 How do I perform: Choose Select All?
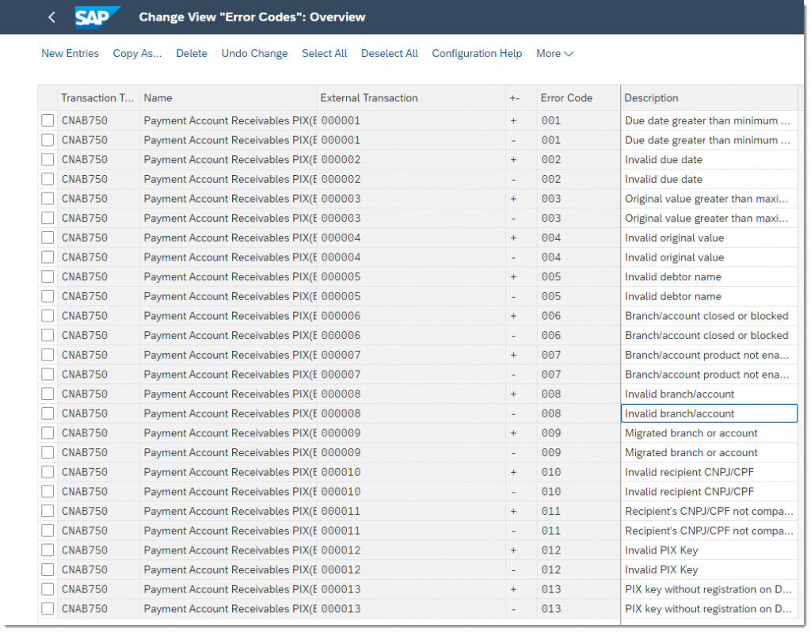(324, 53)
